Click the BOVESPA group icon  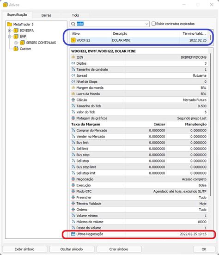coord(16,31)
